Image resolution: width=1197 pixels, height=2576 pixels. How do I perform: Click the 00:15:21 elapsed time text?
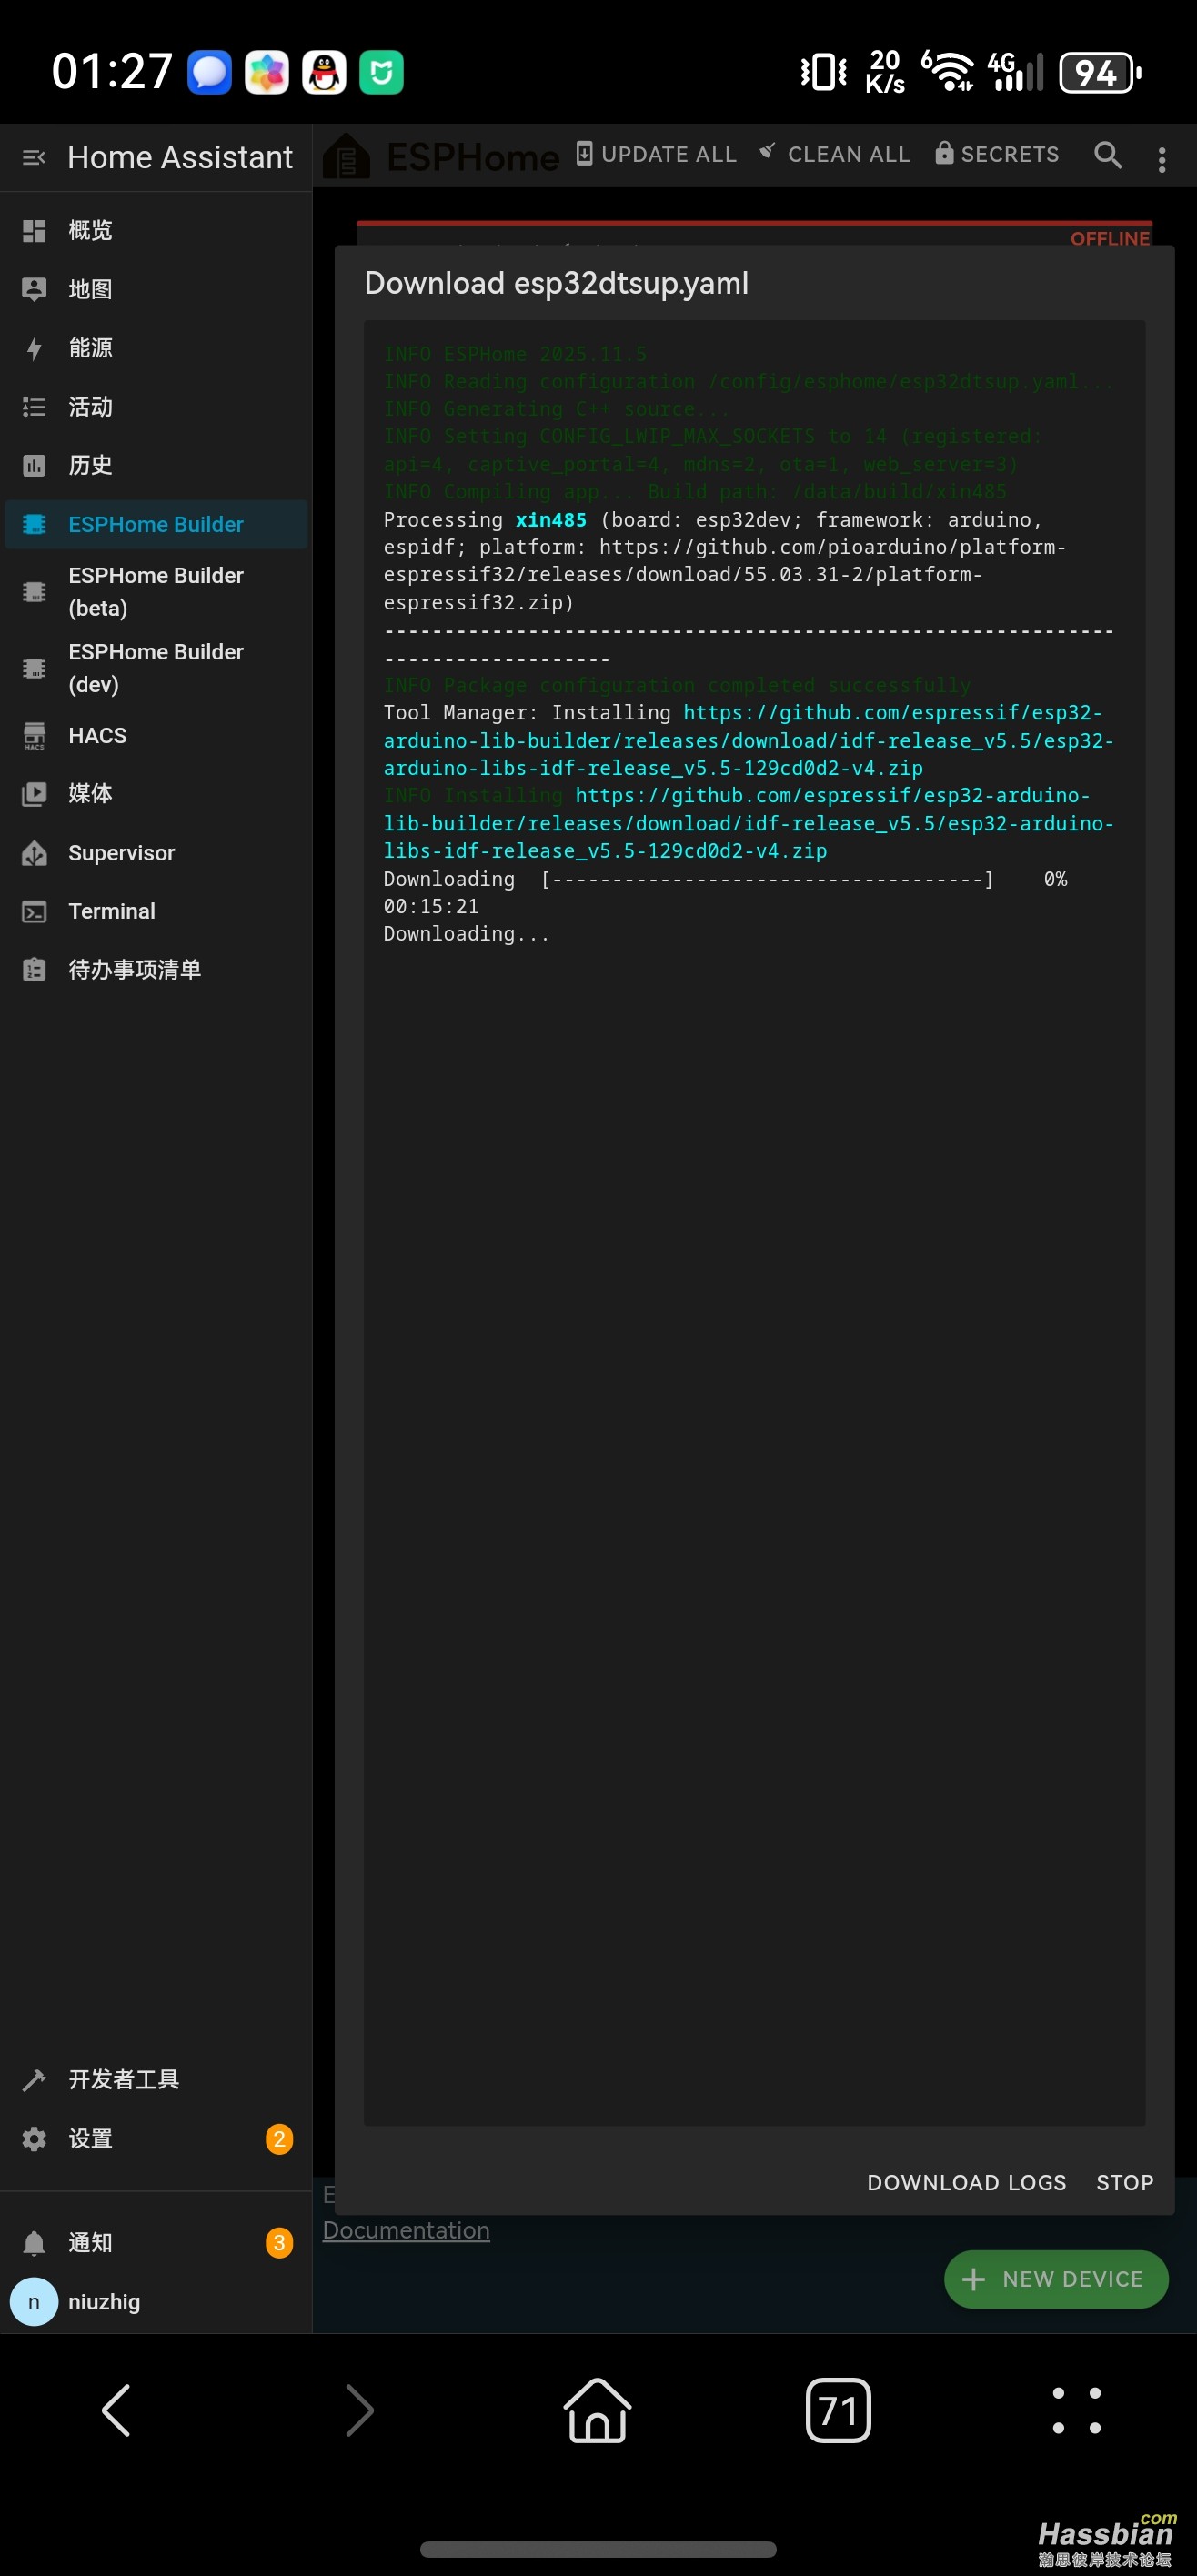(x=431, y=906)
